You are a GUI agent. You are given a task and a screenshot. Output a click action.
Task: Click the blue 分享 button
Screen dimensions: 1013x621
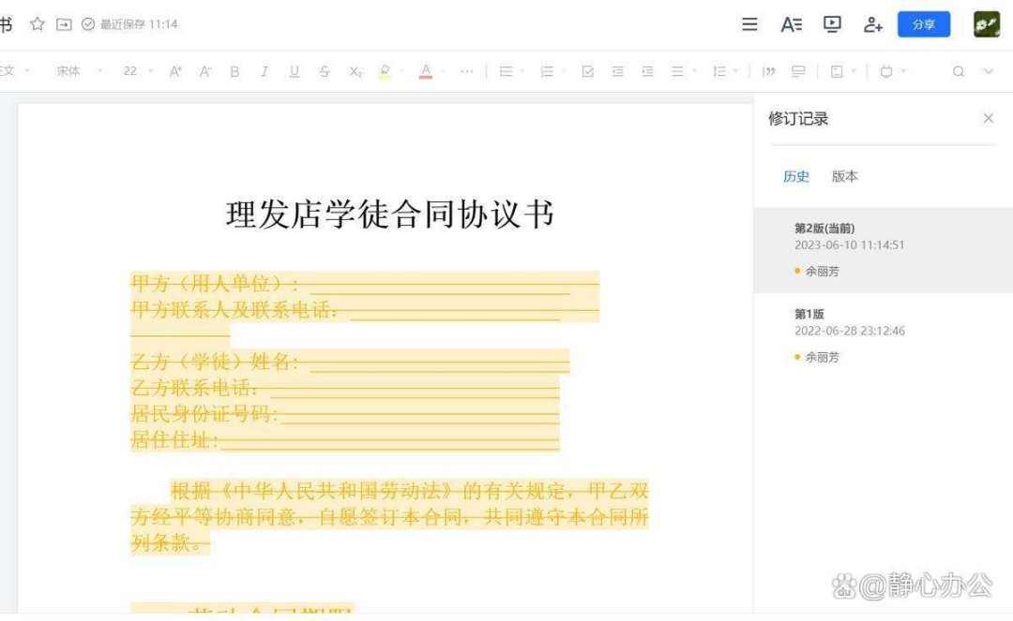pos(923,24)
